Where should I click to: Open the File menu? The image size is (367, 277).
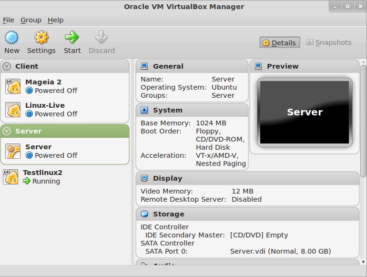(9, 20)
